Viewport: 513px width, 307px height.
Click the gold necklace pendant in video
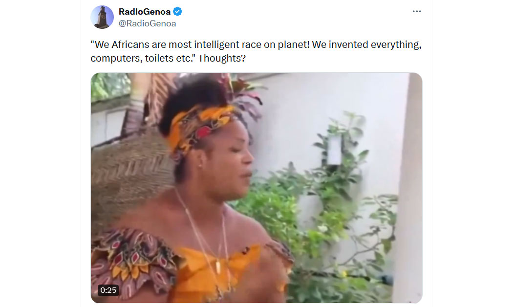click(x=218, y=267)
